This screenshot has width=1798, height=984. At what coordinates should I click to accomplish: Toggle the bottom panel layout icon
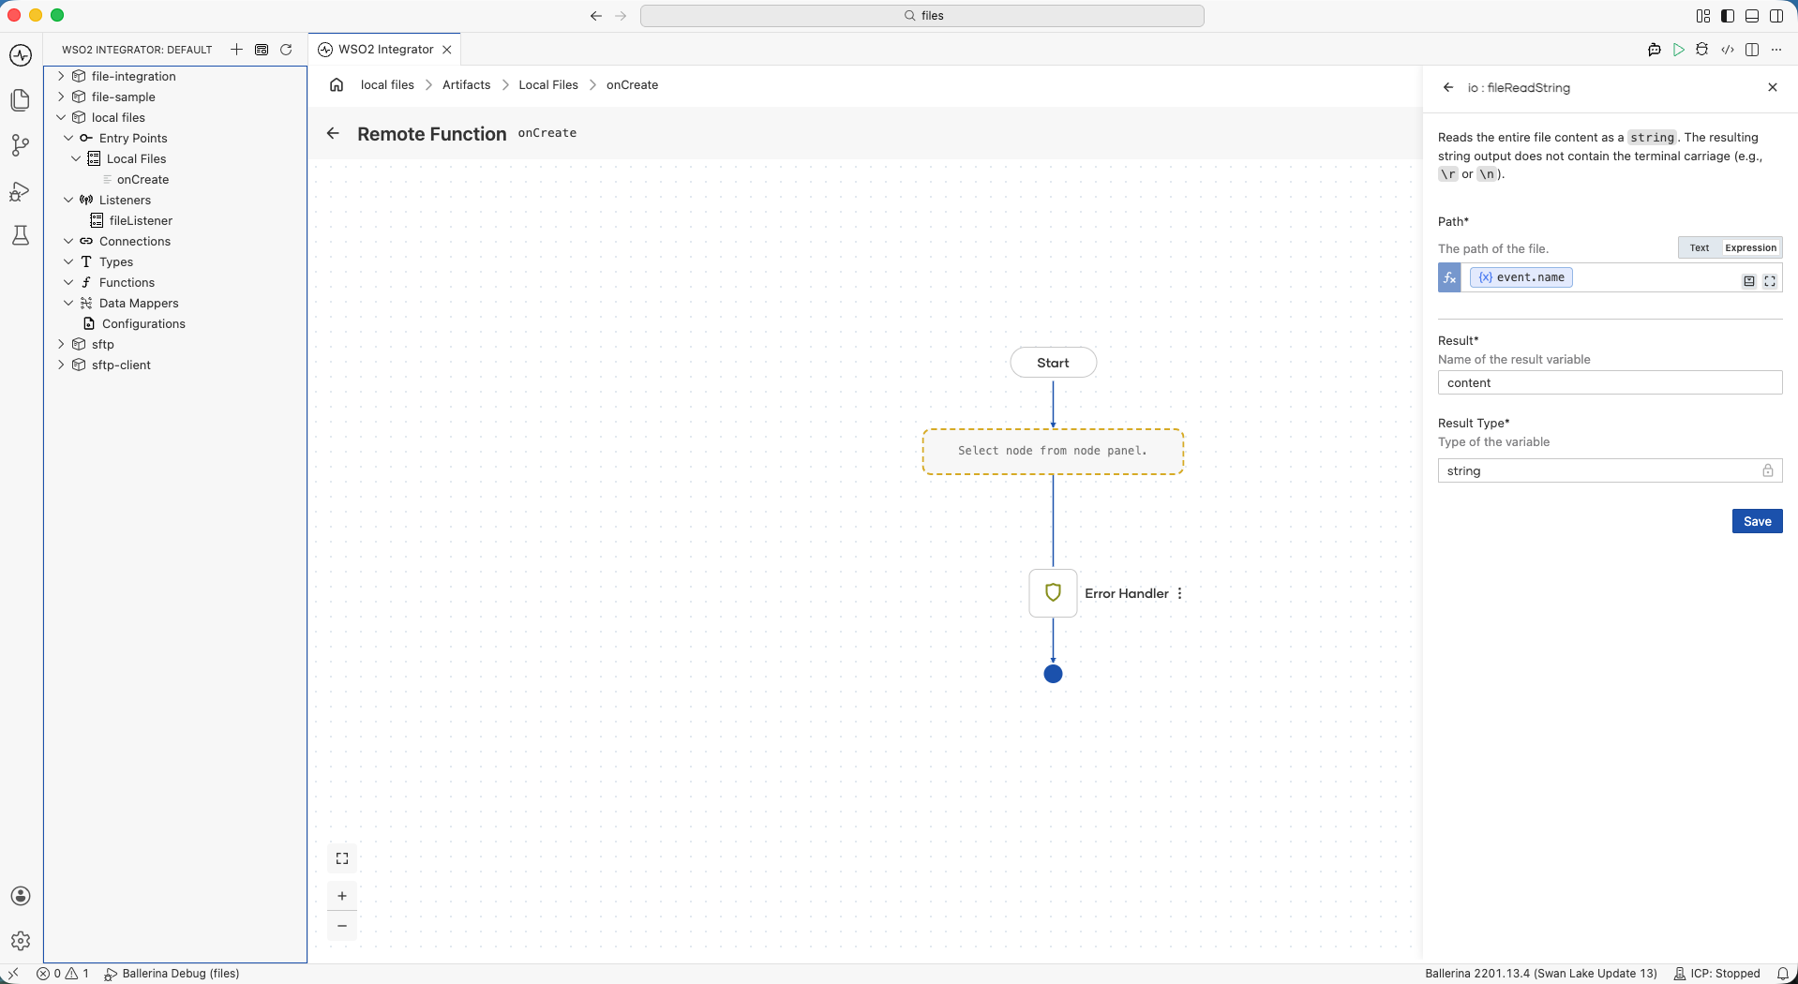point(1752,16)
